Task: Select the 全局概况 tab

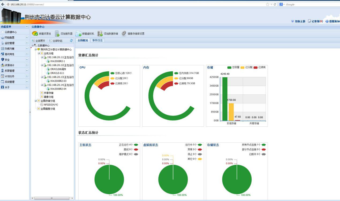Action: point(83,40)
